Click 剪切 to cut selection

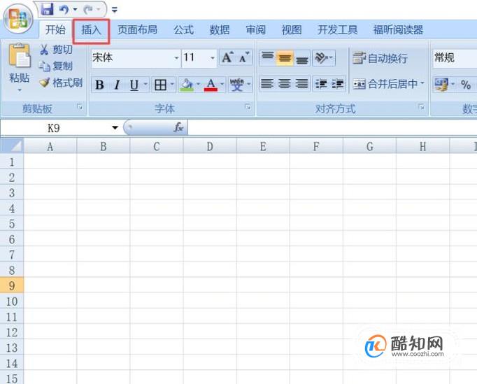(x=56, y=50)
